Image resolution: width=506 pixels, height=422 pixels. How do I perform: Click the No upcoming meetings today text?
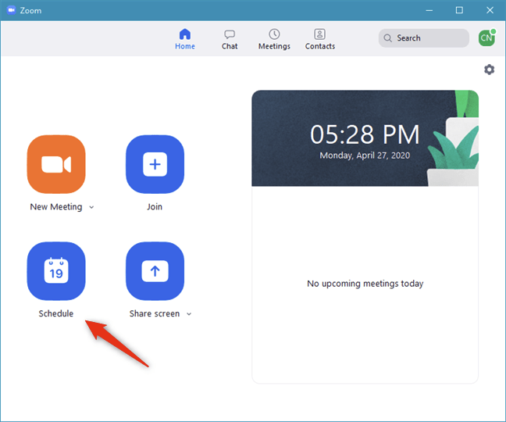365,284
